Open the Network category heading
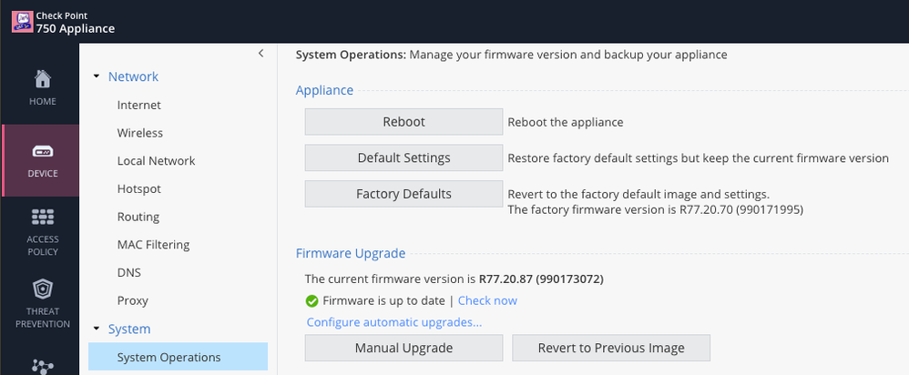This screenshot has width=909, height=375. (133, 76)
